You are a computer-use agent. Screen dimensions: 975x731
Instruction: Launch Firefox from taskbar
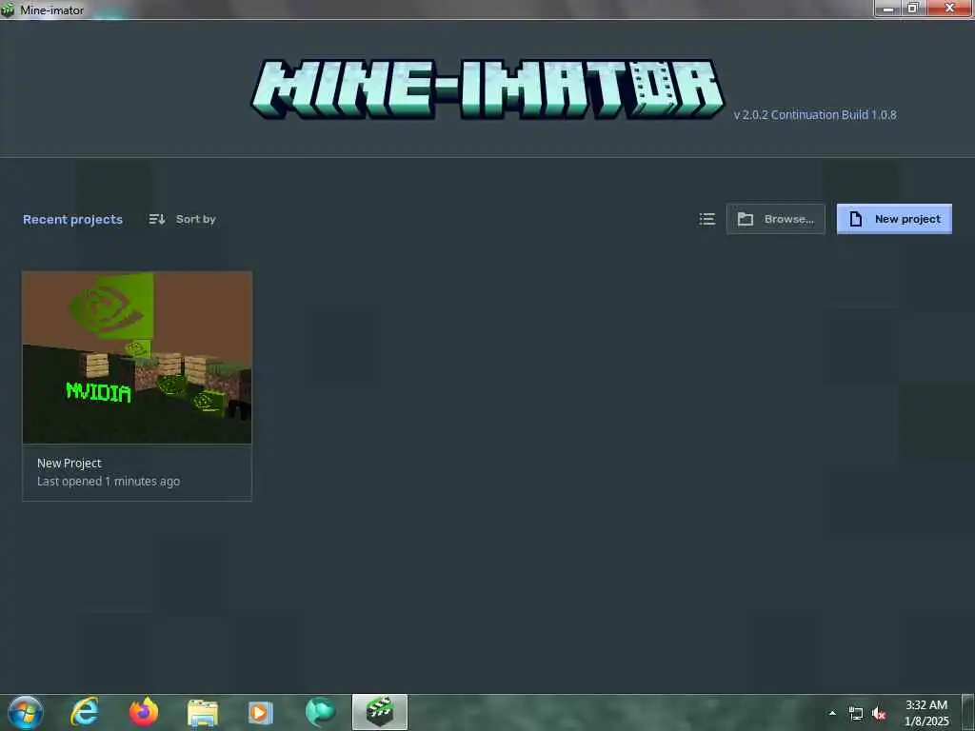[x=144, y=712]
